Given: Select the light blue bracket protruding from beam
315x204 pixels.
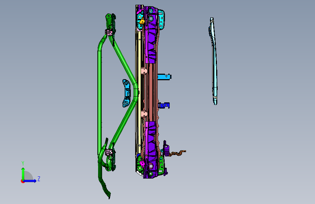Looking at the screenshot, I should click(164, 77).
